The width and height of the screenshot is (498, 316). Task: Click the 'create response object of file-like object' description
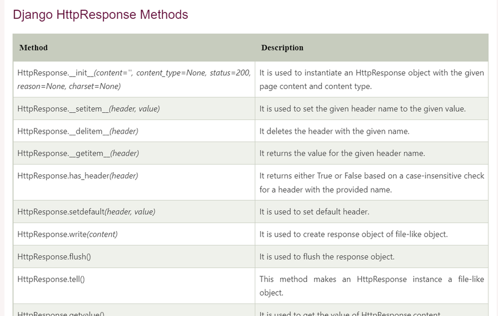tap(353, 234)
